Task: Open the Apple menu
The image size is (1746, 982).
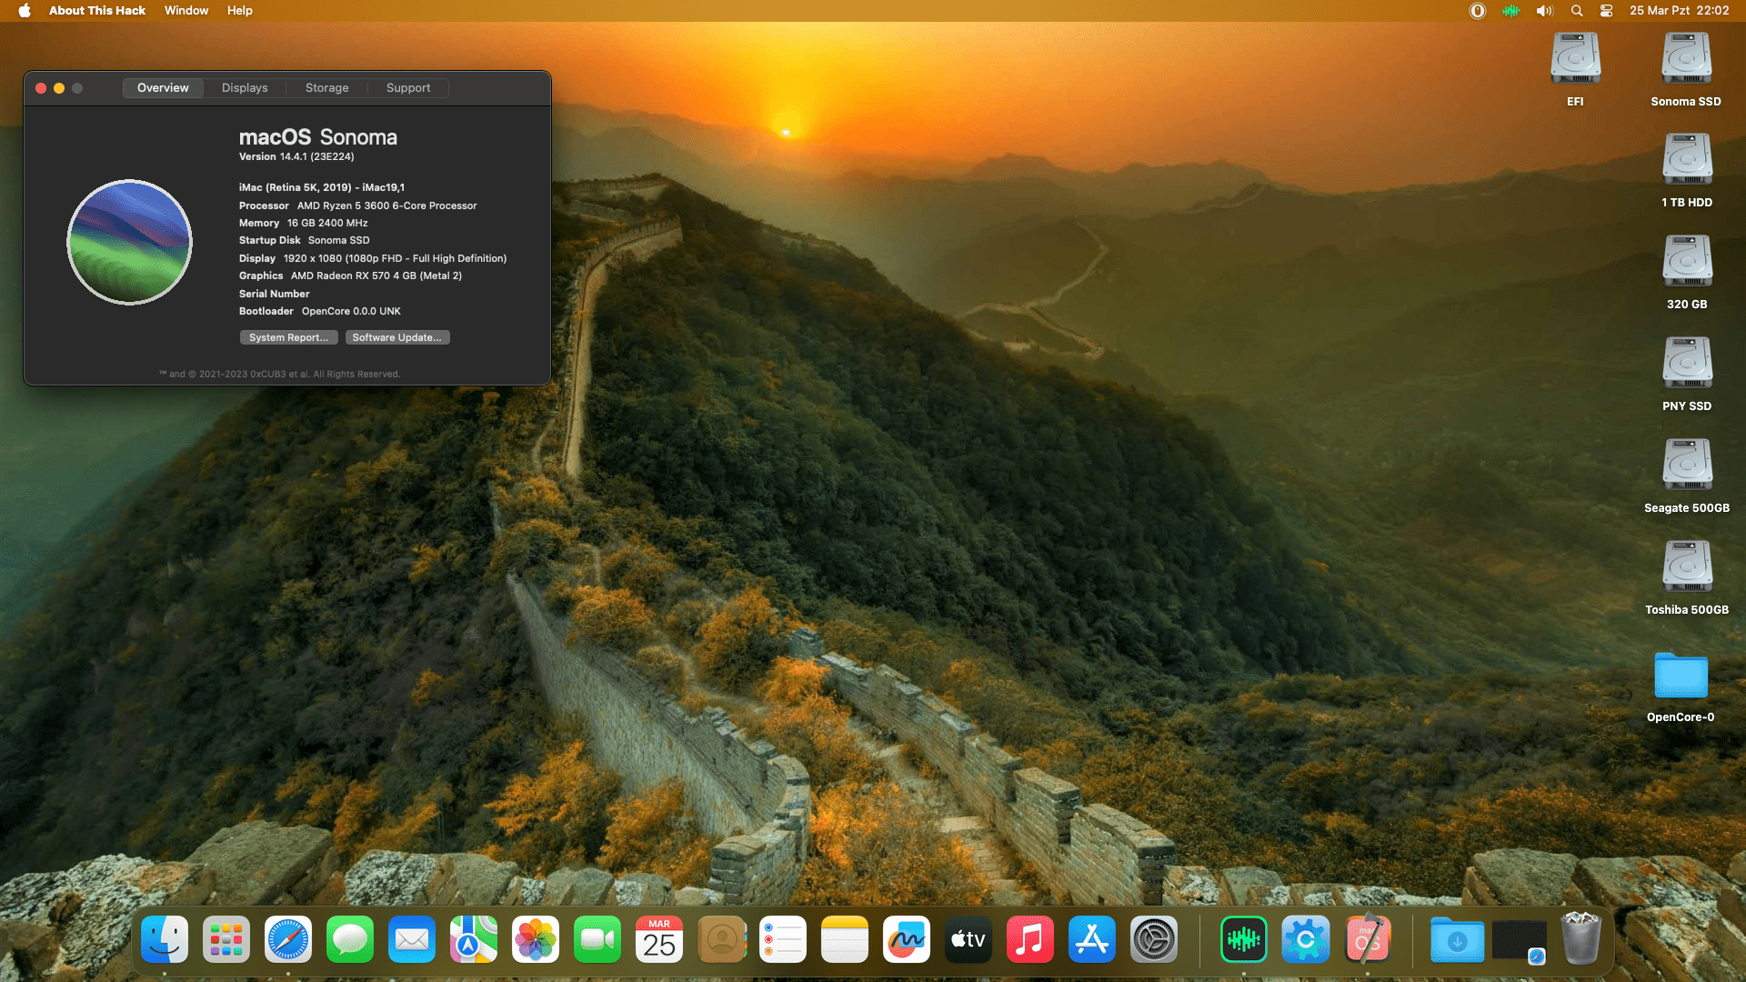Action: [x=25, y=11]
